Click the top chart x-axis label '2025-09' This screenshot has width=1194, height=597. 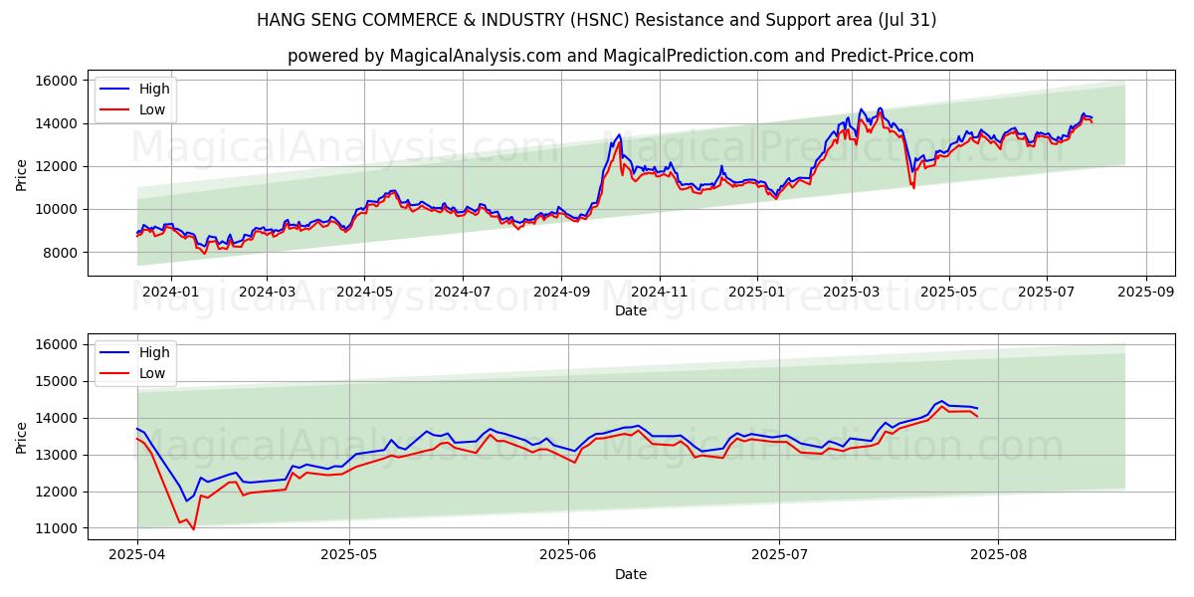pyautogui.click(x=1146, y=292)
